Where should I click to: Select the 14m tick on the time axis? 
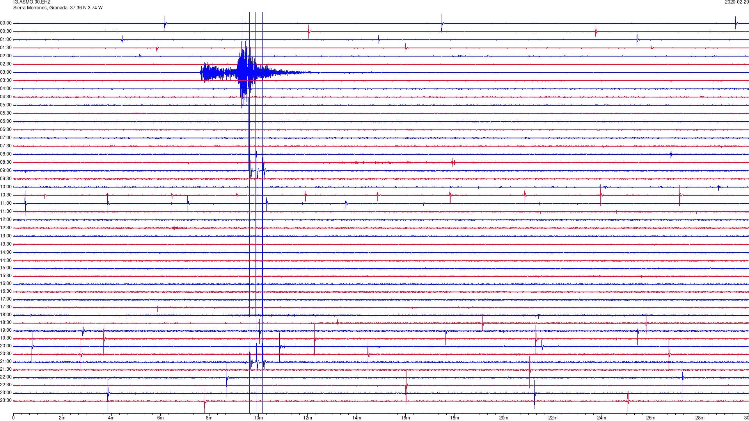pyautogui.click(x=357, y=418)
